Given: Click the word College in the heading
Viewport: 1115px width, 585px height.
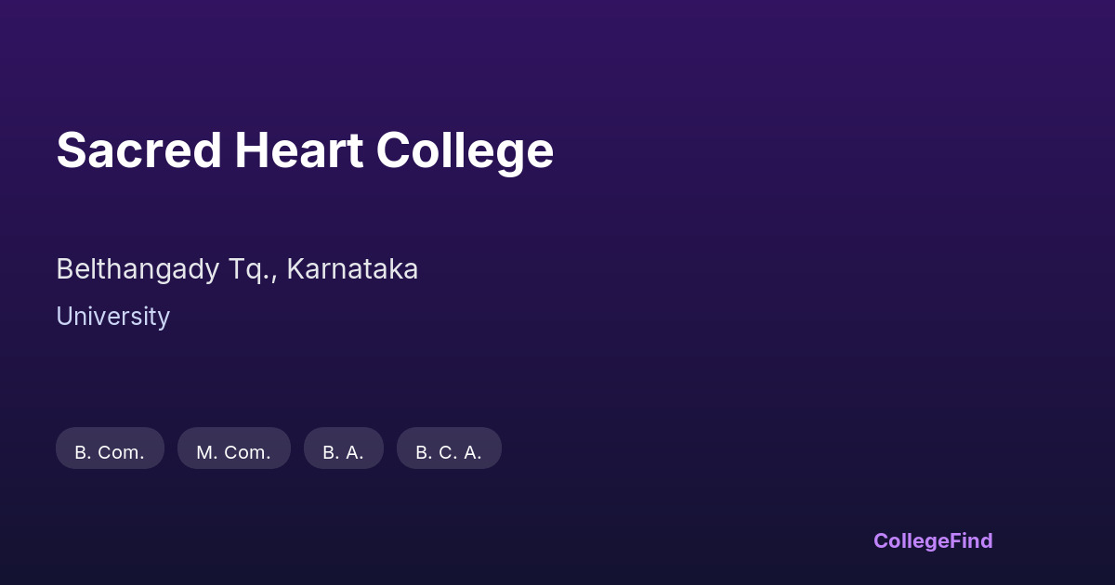Looking at the screenshot, I should pos(465,150).
